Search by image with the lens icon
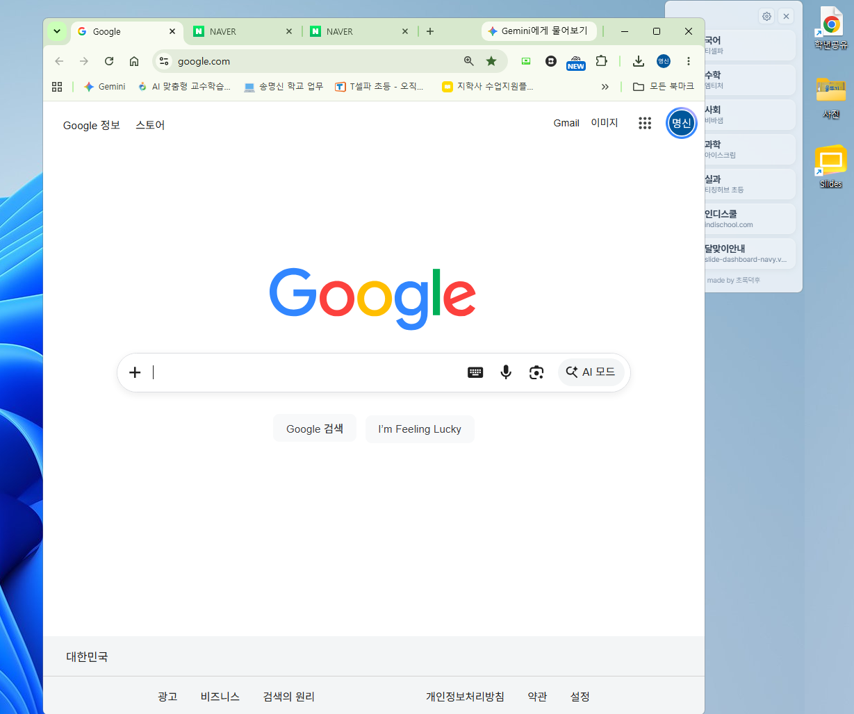This screenshot has width=854, height=714. (x=536, y=372)
